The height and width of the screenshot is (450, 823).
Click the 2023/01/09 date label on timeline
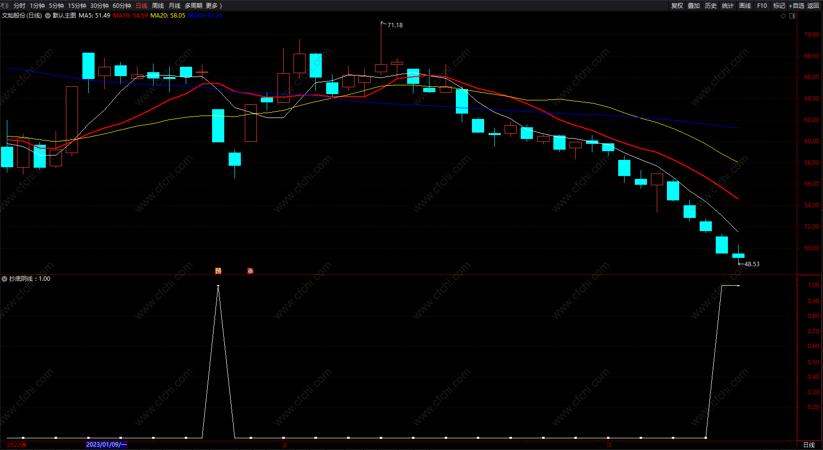(106, 445)
